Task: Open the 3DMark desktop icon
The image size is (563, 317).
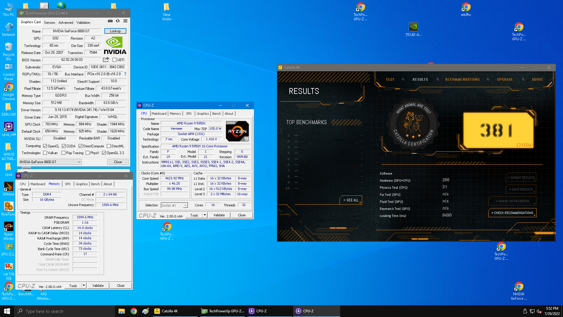Action: coord(9,189)
